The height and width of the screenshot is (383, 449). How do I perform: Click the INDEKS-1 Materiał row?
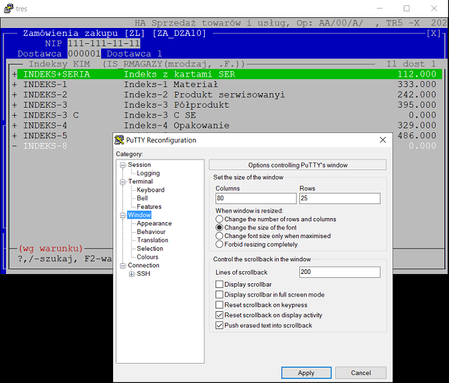click(224, 84)
